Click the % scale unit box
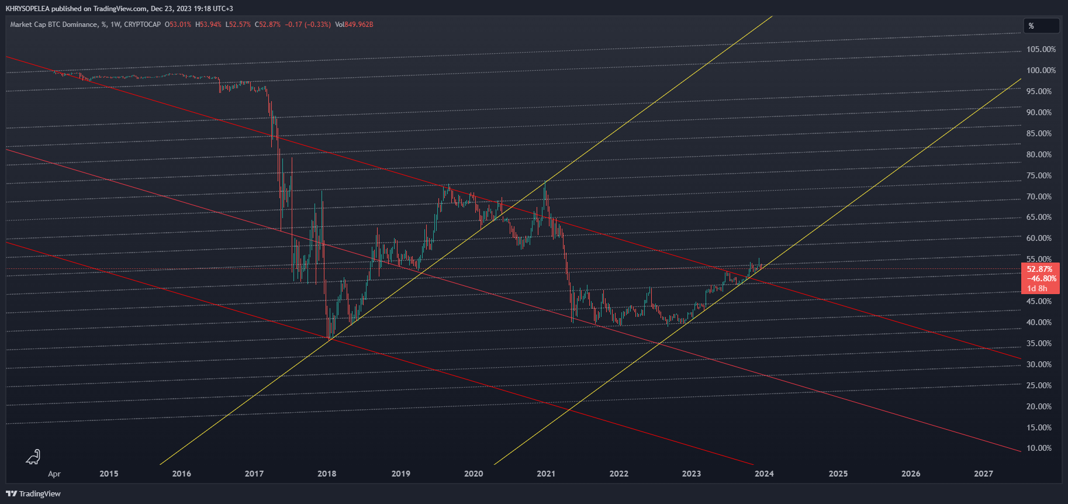Screen dimensions: 1068x504 point(1041,26)
